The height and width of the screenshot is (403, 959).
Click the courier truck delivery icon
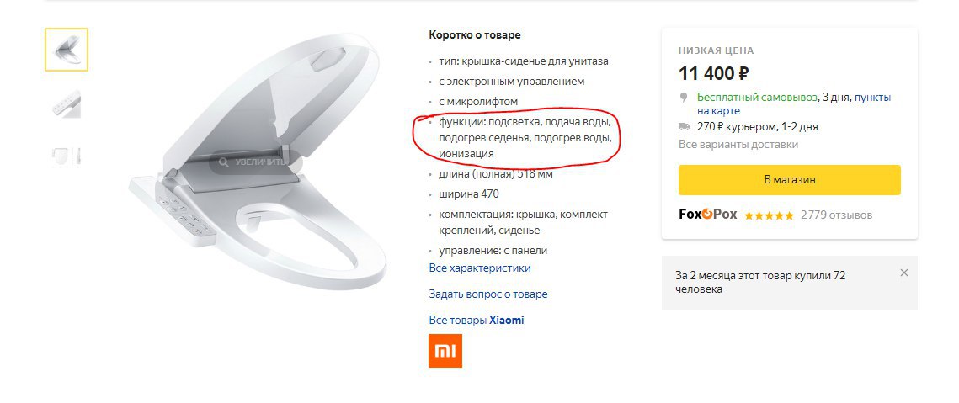pyautogui.click(x=685, y=126)
